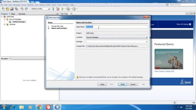Close the Navigator panel tab
This screenshot has height=110, width=196.
click(10, 58)
